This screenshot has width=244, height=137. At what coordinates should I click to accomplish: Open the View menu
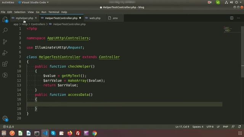30,12
